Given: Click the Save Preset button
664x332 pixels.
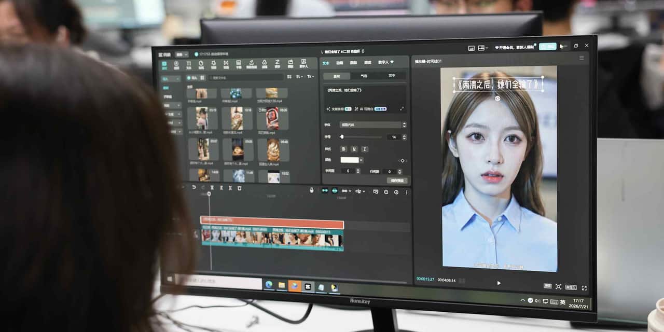Looking at the screenshot, I should tap(397, 181).
